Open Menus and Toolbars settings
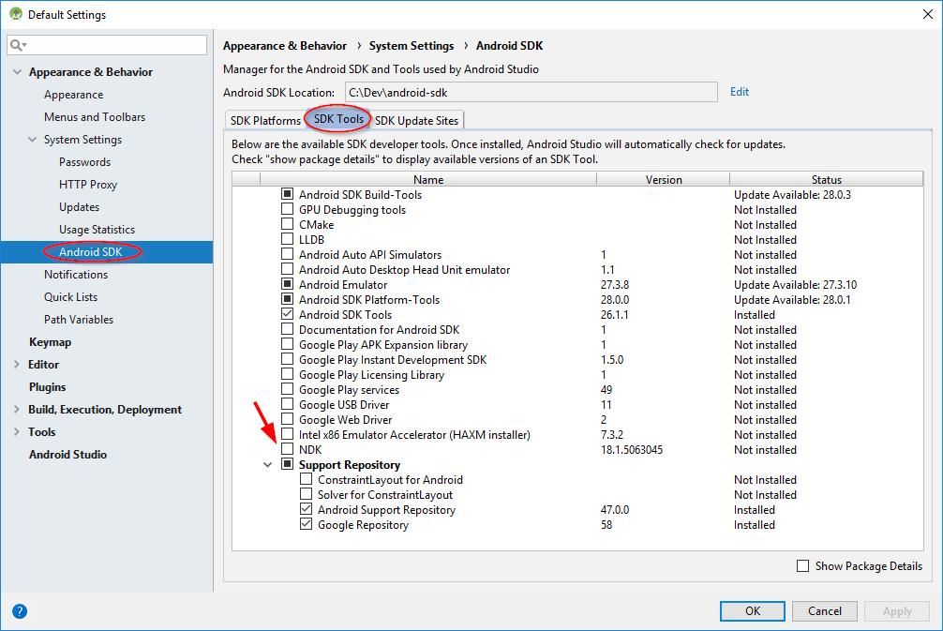 point(95,116)
